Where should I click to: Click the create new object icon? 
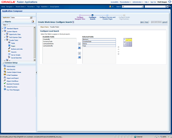click(33, 22)
